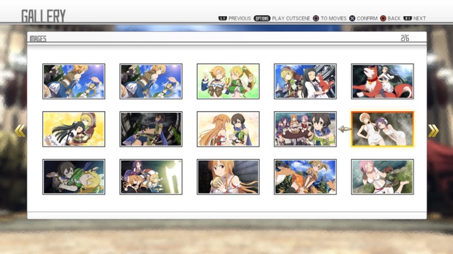This screenshot has width=453, height=254.
Task: Open first thumbnail of two girls falling in blue sky
Action: coord(74,81)
